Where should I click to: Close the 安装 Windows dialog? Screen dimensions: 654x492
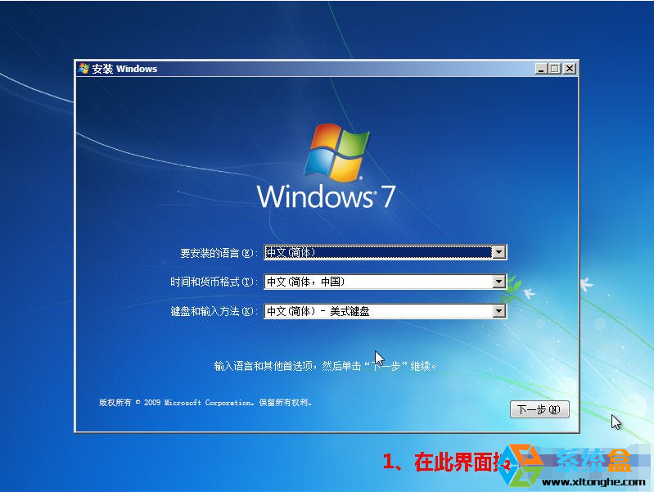click(x=569, y=69)
